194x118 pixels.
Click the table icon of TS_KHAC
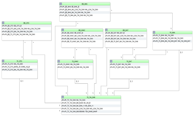59,61
